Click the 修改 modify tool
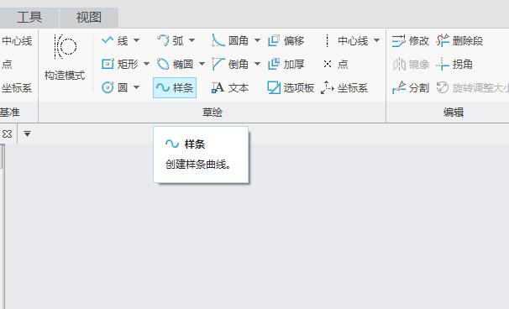The image size is (509, 309). (x=411, y=41)
